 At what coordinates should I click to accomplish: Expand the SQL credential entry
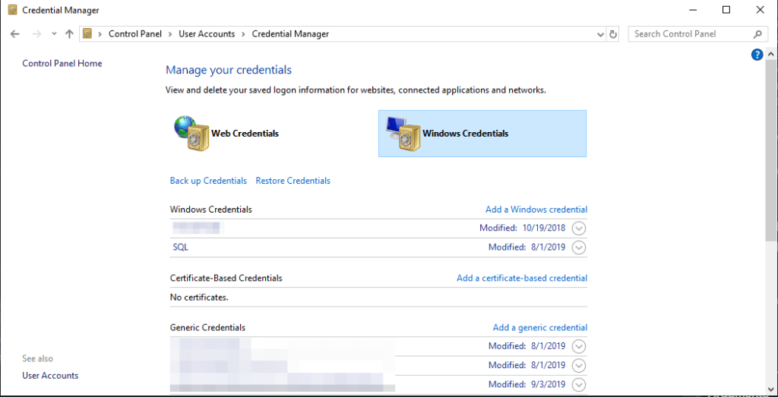click(x=579, y=247)
